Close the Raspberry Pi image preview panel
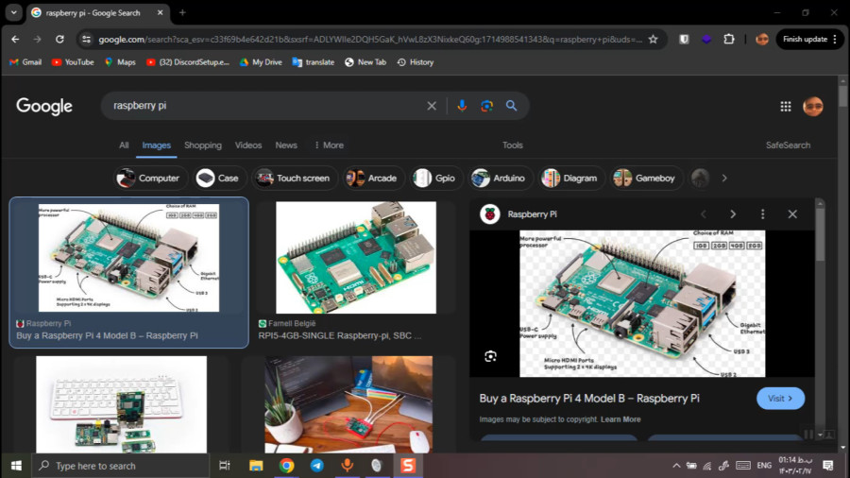This screenshot has width=850, height=478. pos(792,214)
